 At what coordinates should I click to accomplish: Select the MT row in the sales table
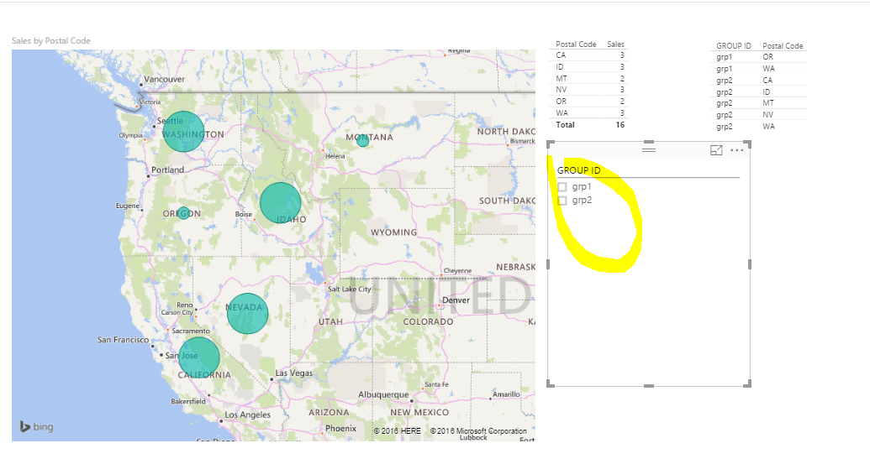point(590,78)
